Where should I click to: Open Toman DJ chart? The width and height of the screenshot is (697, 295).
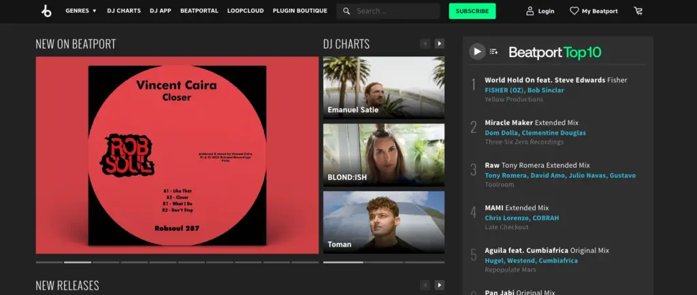click(384, 222)
